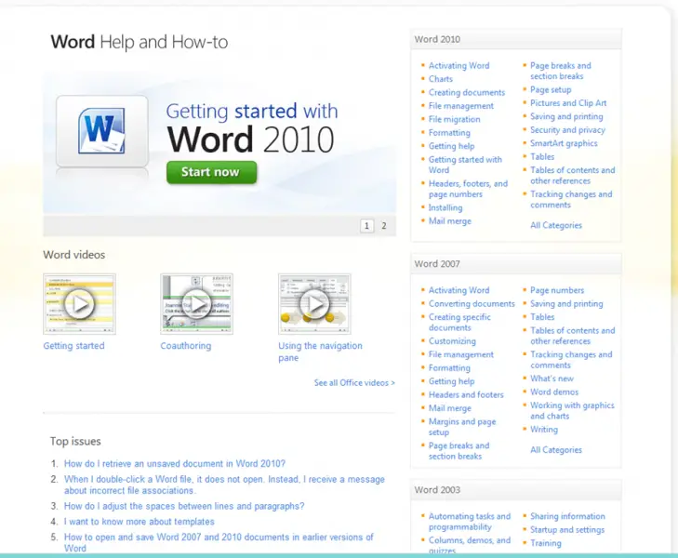Open Activating Word under Word 2007

pos(459,290)
